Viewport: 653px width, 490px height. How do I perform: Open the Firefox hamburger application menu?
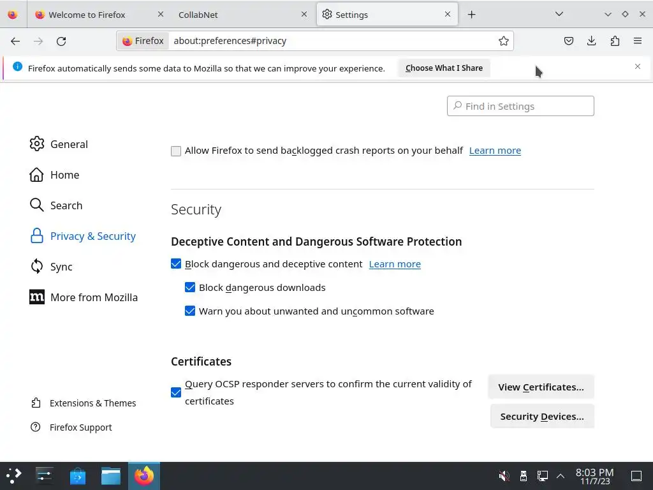click(x=638, y=41)
